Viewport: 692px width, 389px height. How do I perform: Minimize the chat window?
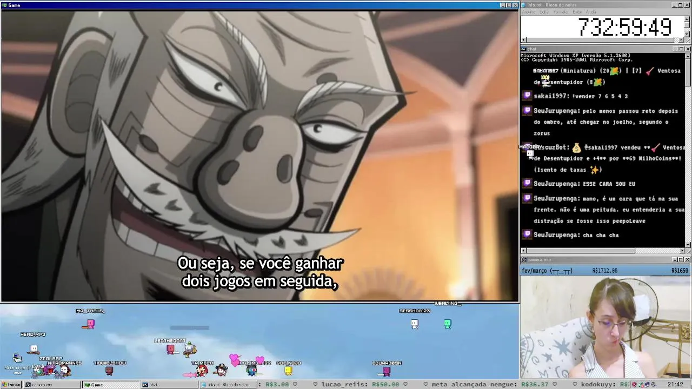coord(675,49)
